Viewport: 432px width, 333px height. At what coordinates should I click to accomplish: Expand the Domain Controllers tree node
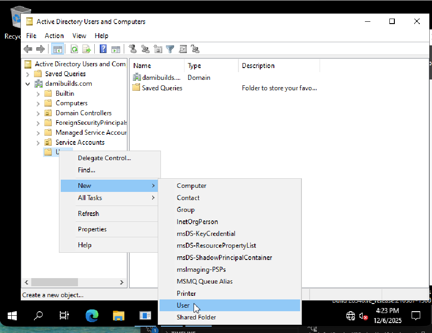tap(38, 113)
